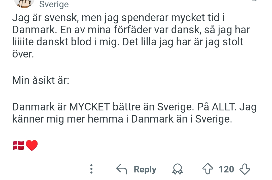This screenshot has height=180, width=272.
Task: Tap the curved reply arrow icon
Action: [x=121, y=169]
